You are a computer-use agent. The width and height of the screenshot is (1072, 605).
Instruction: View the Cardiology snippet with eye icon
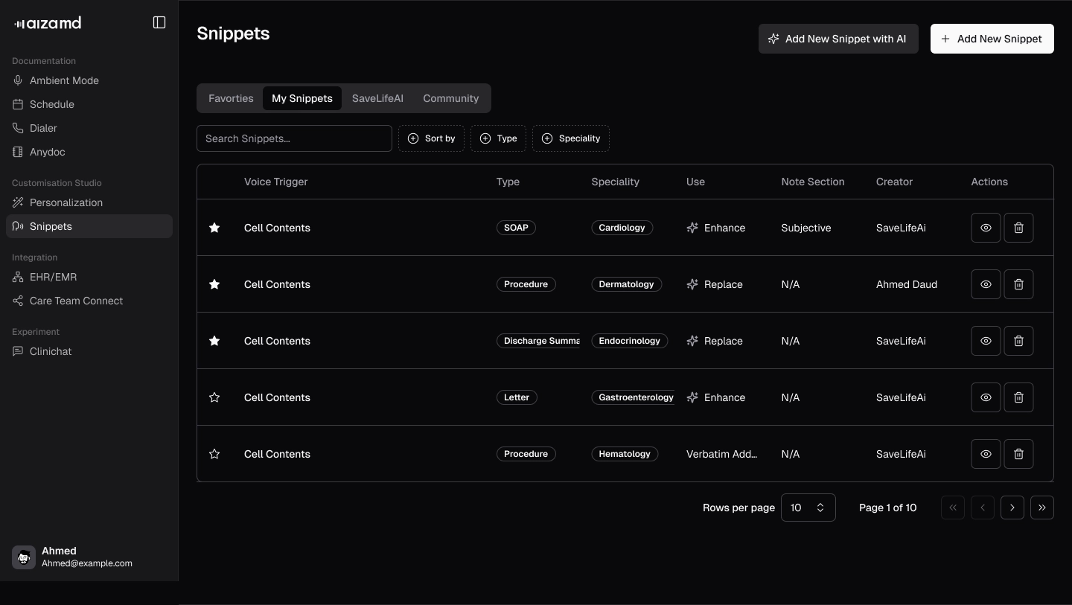(x=986, y=228)
